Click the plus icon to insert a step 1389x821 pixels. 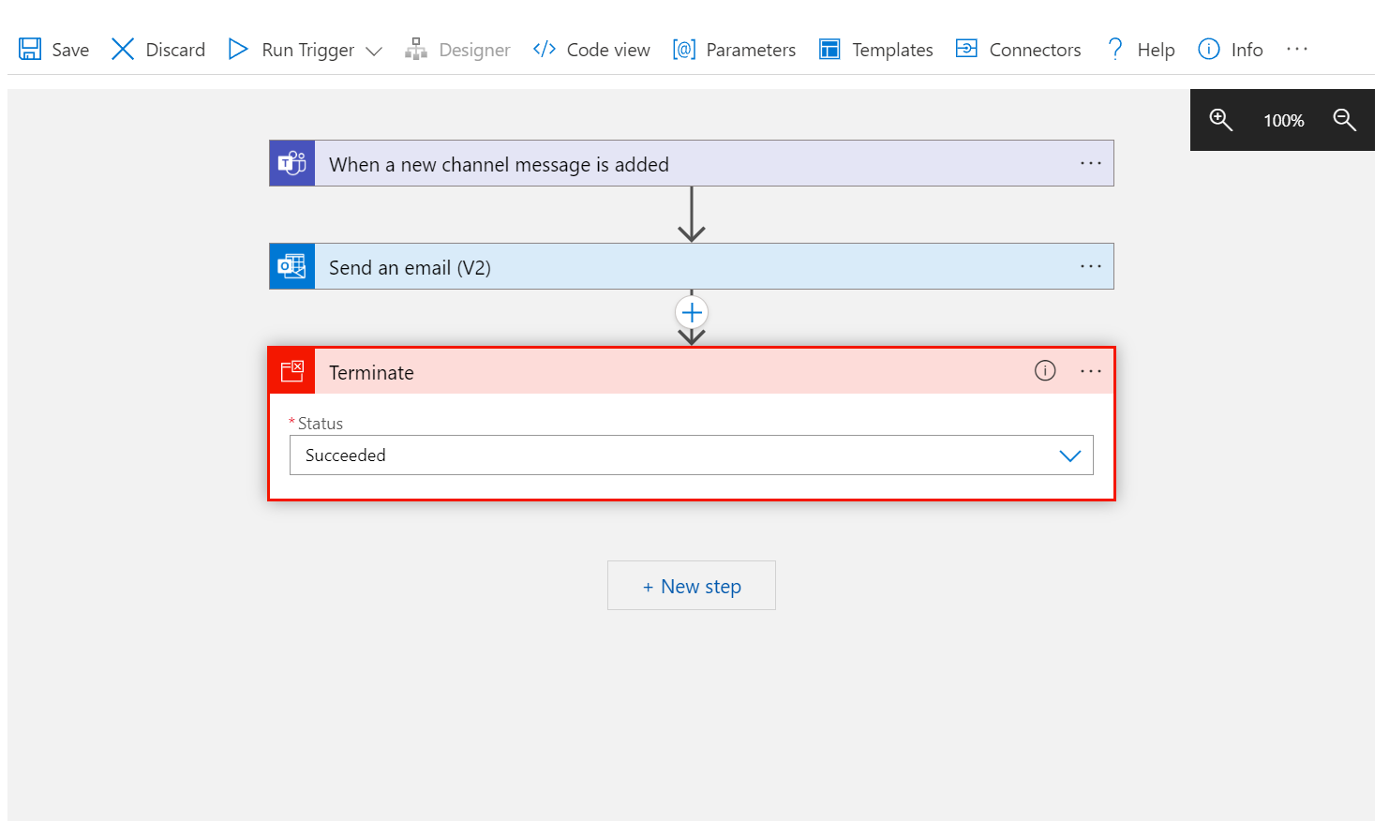click(x=692, y=312)
